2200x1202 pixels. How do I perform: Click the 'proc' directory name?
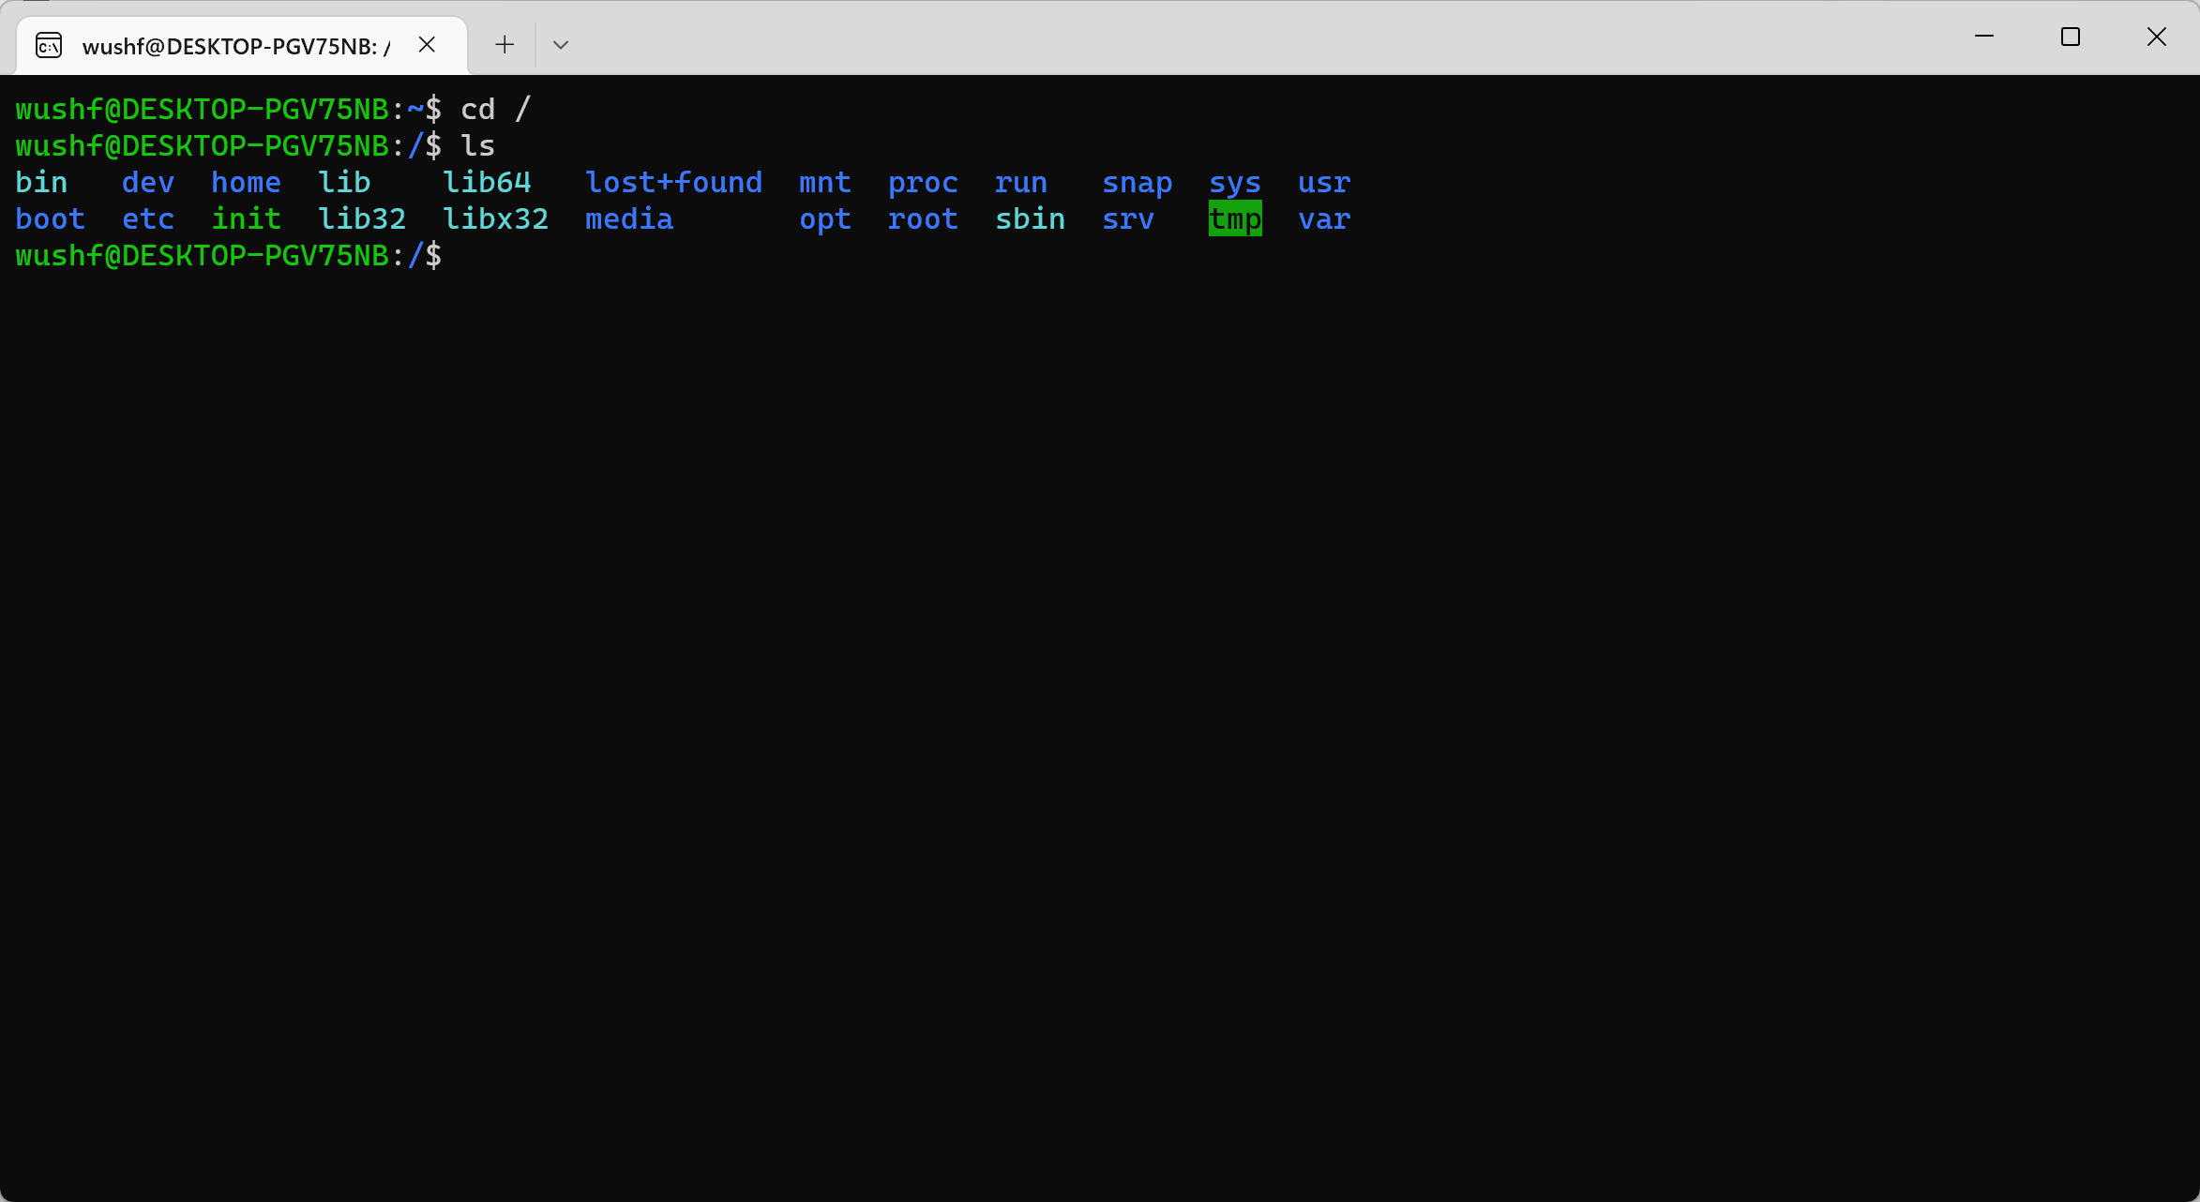tap(924, 183)
